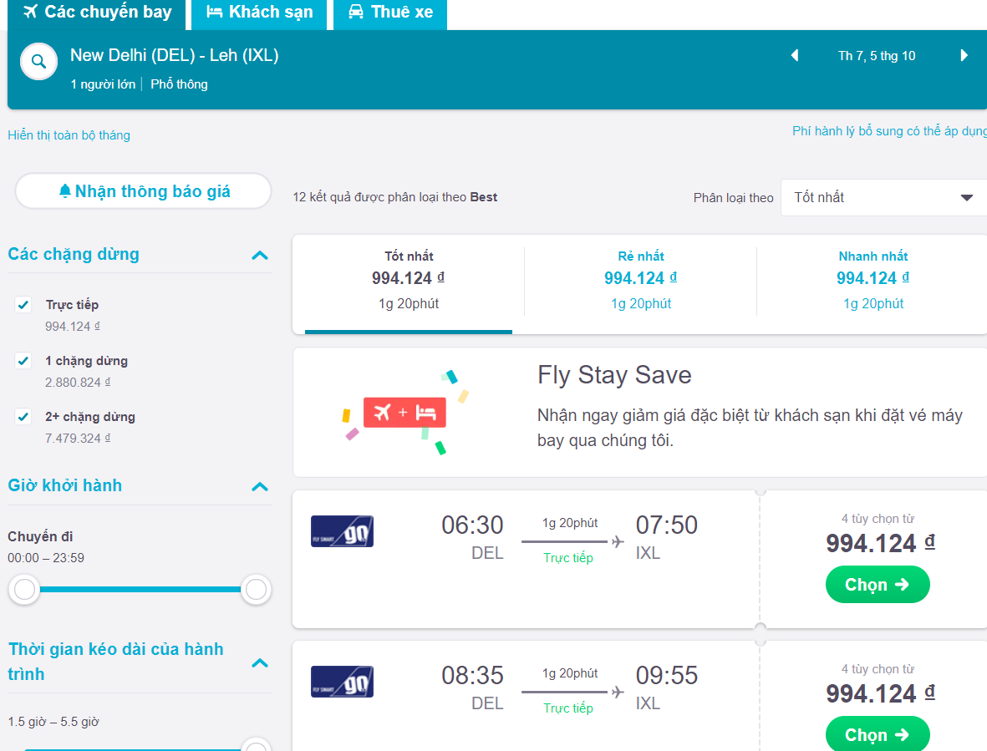Screen dimensions: 987x751
Task: Collapse the Các chặng dừng section
Action: click(260, 255)
